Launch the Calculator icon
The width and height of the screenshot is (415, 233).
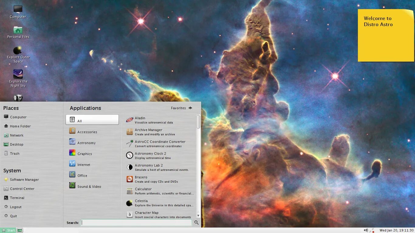tap(130, 191)
